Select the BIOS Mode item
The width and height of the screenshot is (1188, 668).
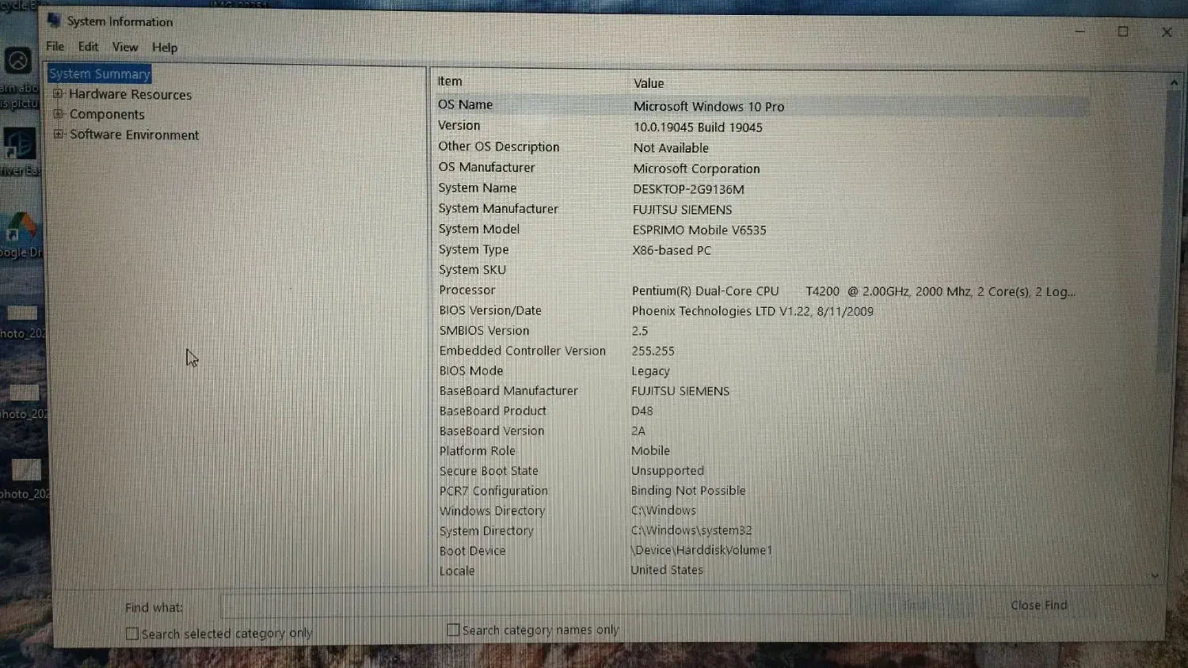click(x=471, y=370)
